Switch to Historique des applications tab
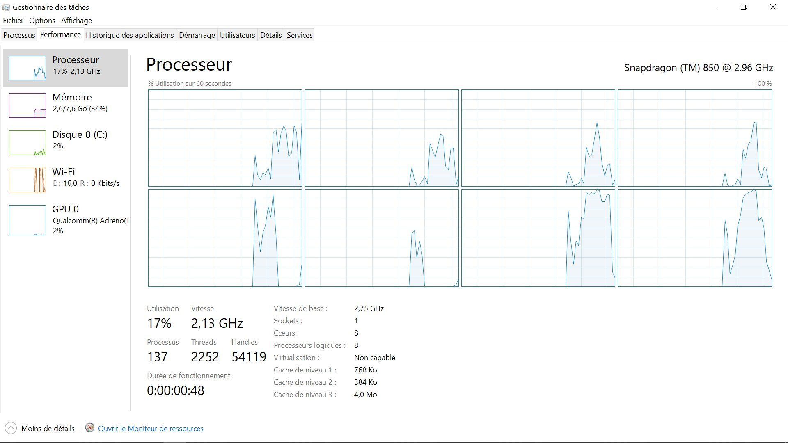Viewport: 788px width, 443px height. (x=130, y=35)
